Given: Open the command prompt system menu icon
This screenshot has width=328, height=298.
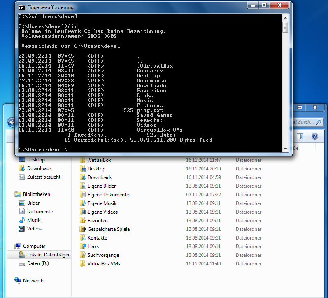Looking at the screenshot, I should pos(21,7).
